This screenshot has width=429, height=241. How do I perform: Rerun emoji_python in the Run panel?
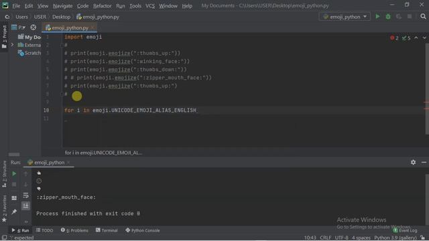(14, 174)
